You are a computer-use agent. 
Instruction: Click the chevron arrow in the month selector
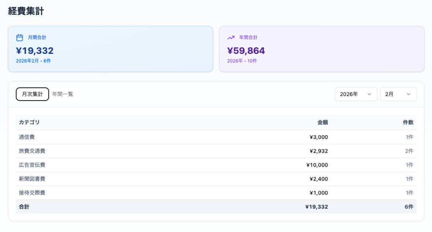pyautogui.click(x=408, y=94)
